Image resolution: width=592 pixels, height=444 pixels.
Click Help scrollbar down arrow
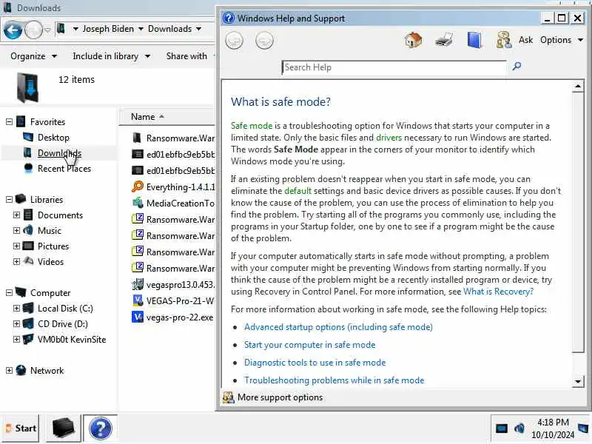coord(578,381)
